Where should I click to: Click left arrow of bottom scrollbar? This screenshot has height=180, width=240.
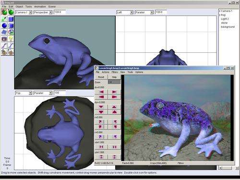(x=220, y=168)
